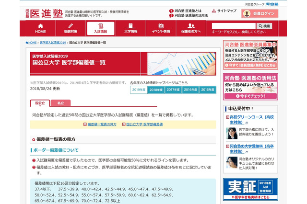Select the 2019年度 year button
Viewport: 307px width, 204px height.
pos(139,90)
